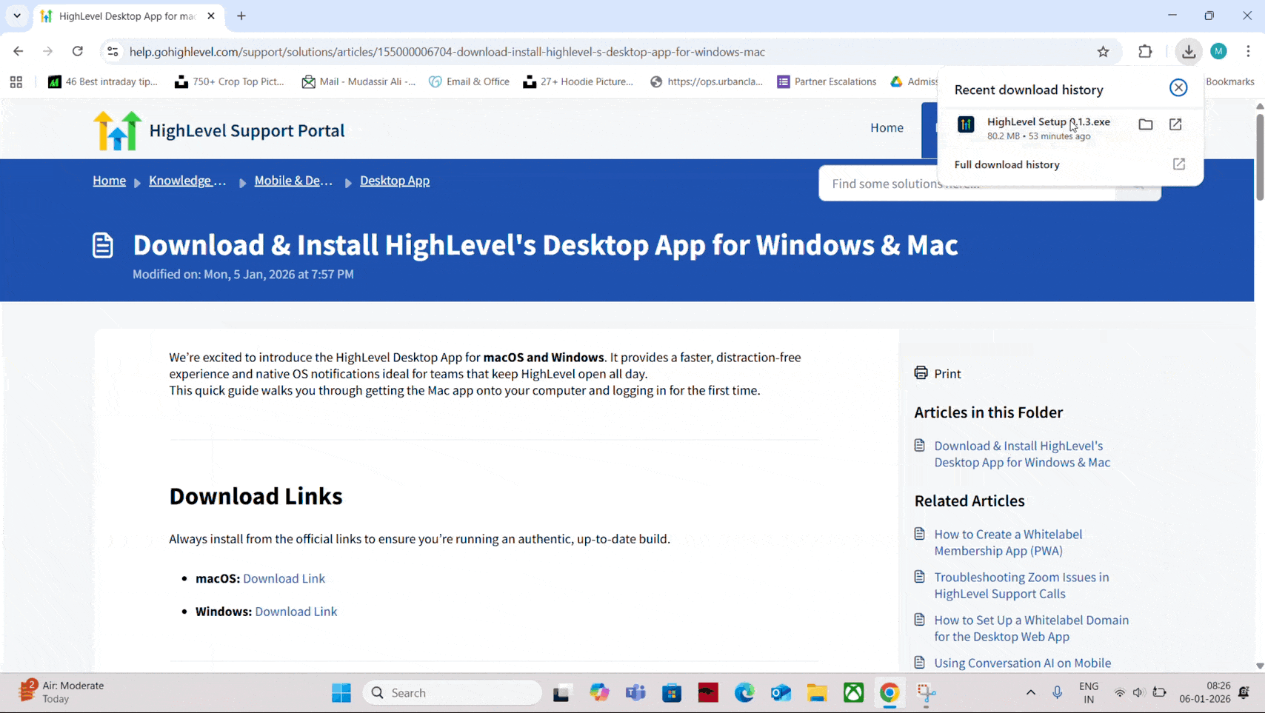Open File Explorer from taskbar
The image size is (1265, 713).
point(817,693)
